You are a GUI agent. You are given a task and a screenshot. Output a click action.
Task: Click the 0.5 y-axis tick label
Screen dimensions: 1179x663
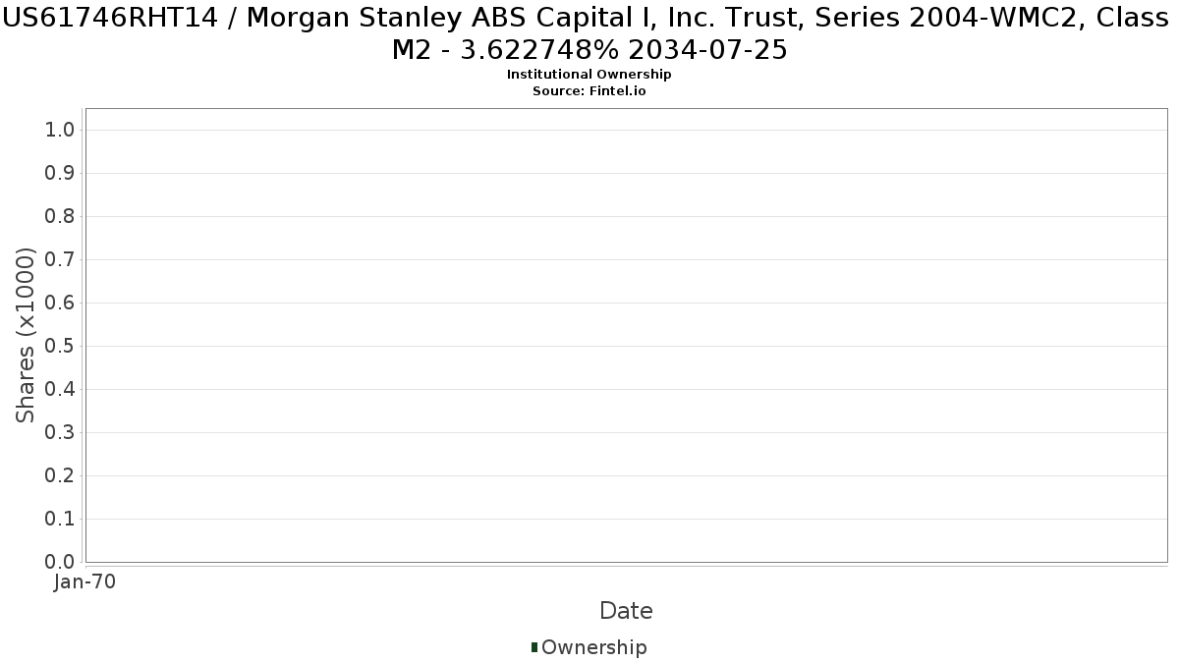[x=60, y=346]
